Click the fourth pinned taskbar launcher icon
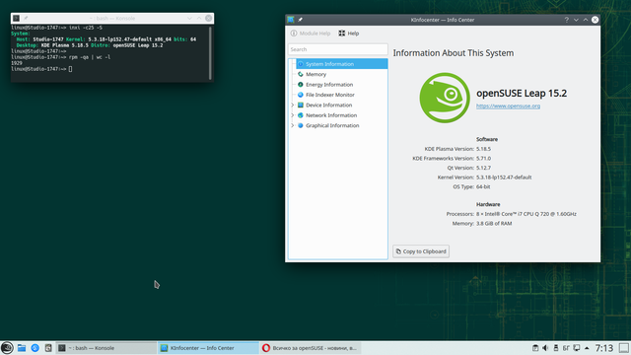The image size is (631, 355). click(48, 348)
